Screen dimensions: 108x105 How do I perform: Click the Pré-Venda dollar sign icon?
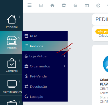pos(26,76)
